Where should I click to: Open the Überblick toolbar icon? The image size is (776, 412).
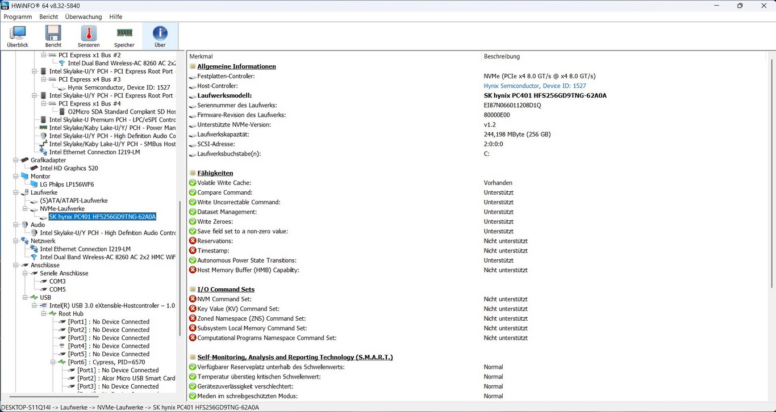coord(18,36)
